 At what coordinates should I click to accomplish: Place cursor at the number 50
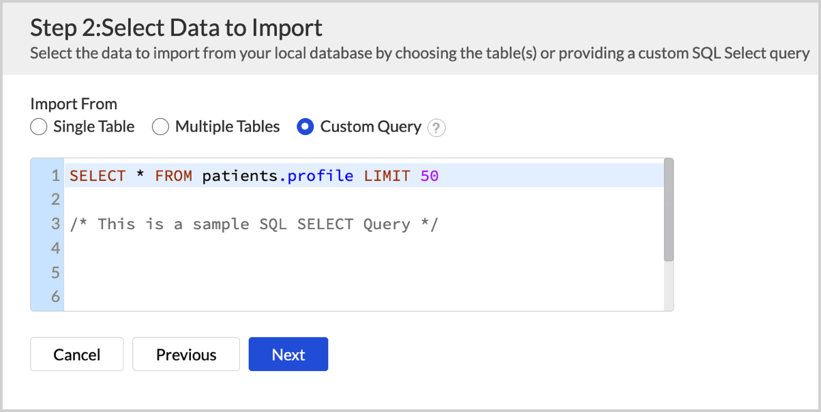[430, 176]
